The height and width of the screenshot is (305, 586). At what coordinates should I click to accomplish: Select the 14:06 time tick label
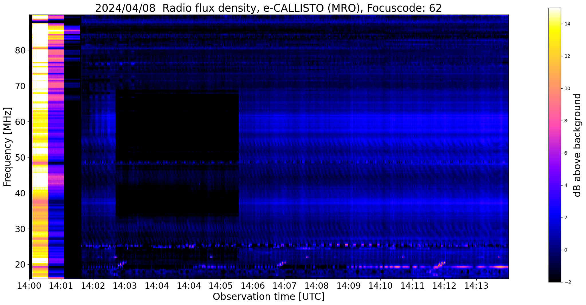(x=252, y=285)
